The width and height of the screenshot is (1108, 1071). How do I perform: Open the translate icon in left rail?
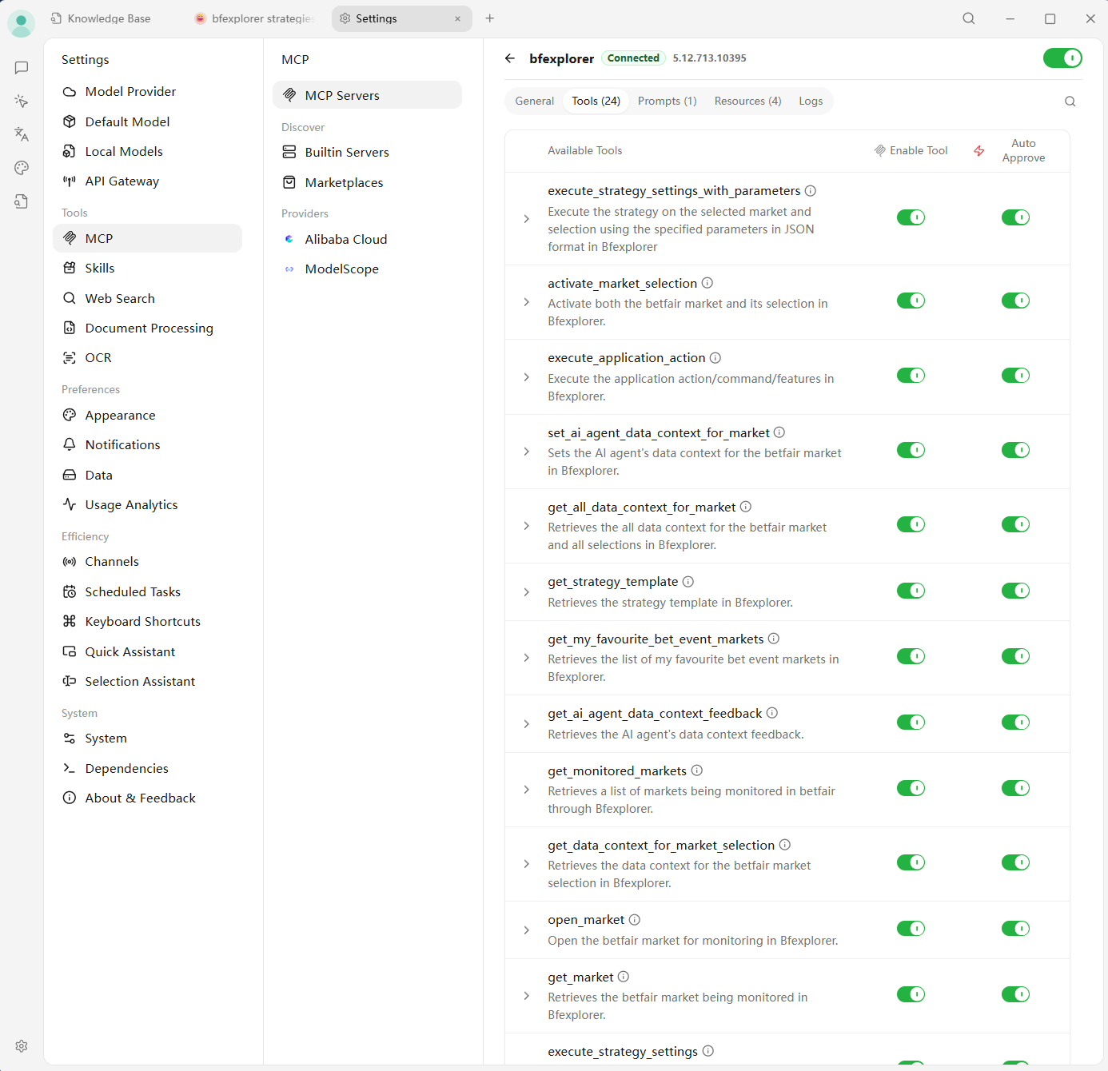[x=22, y=134]
